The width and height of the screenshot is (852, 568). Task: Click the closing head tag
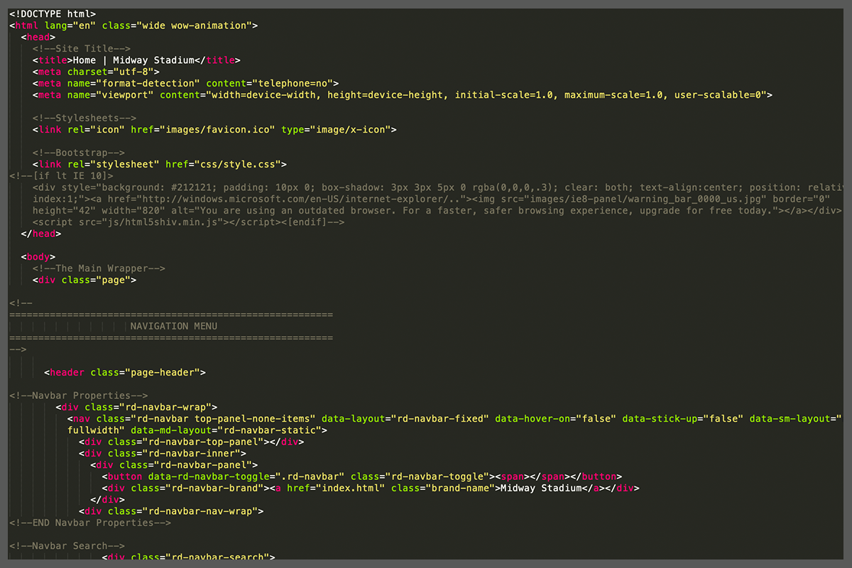pos(41,234)
